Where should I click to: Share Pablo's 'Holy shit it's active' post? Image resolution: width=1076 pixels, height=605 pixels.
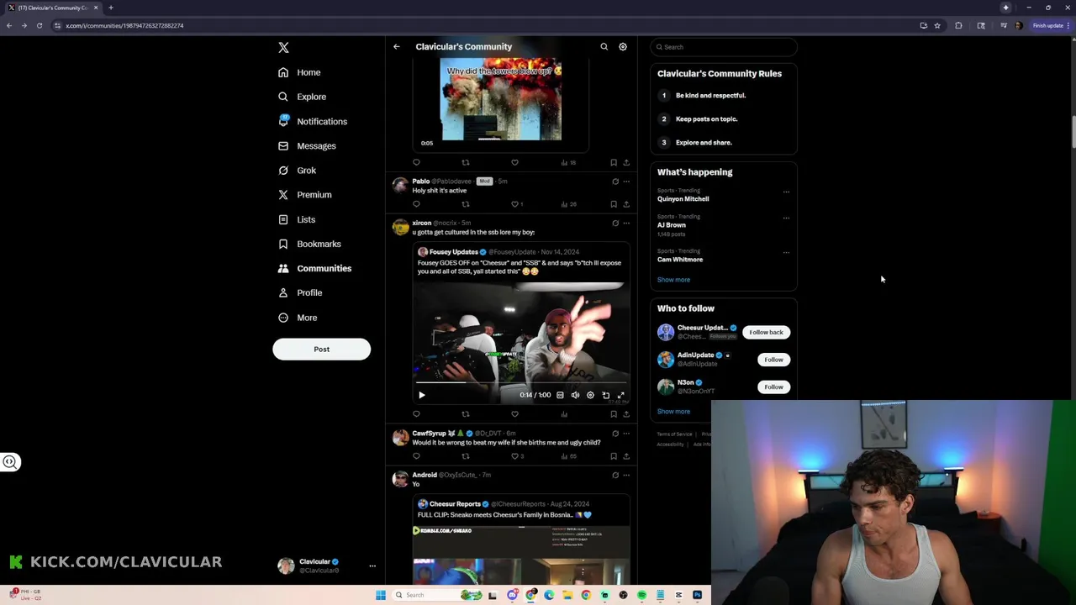click(x=626, y=204)
